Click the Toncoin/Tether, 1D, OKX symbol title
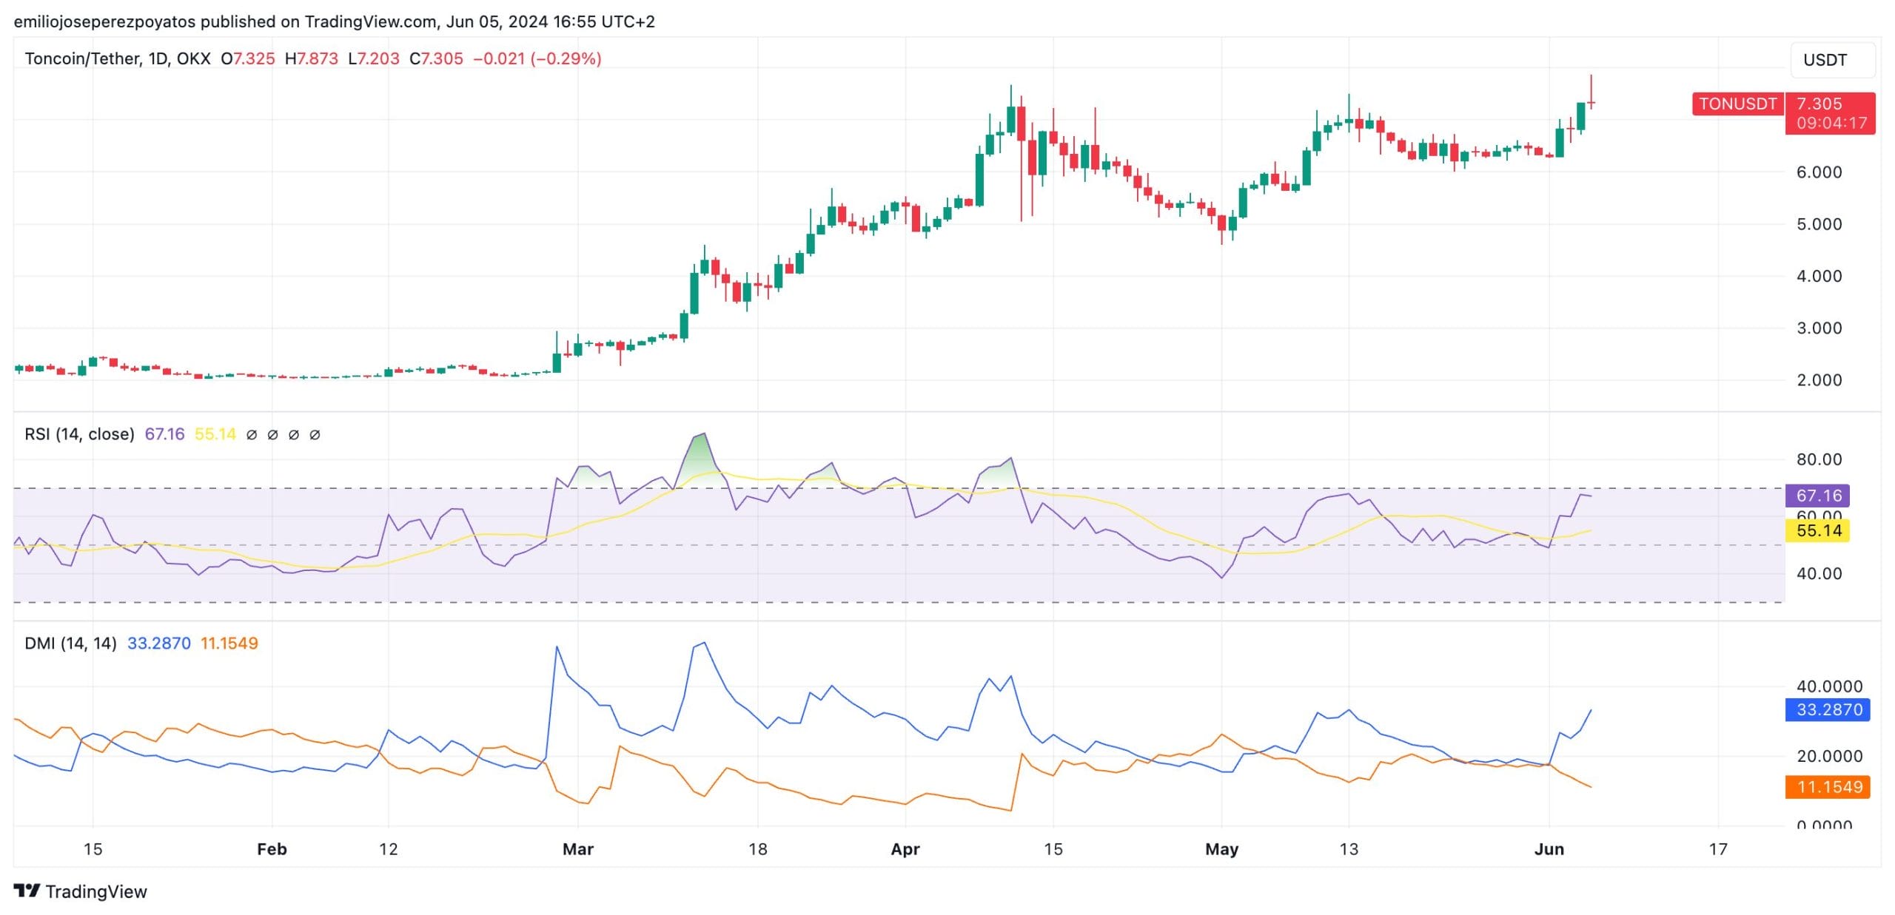Viewport: 1895px width, 915px height. (x=117, y=58)
